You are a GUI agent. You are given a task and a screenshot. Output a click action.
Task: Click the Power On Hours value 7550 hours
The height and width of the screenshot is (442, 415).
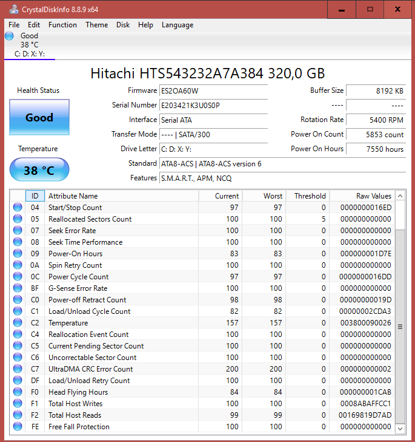click(376, 149)
